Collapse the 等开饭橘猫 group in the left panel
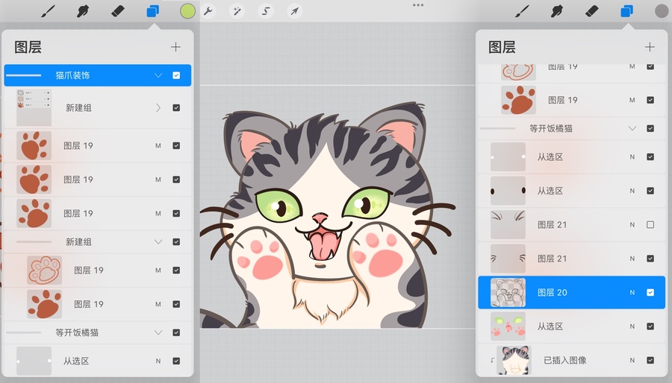Viewport: 672px width, 383px height. (x=158, y=332)
